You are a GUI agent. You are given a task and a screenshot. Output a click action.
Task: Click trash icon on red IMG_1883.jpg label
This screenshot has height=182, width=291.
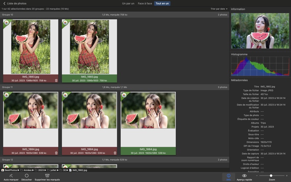56,80
